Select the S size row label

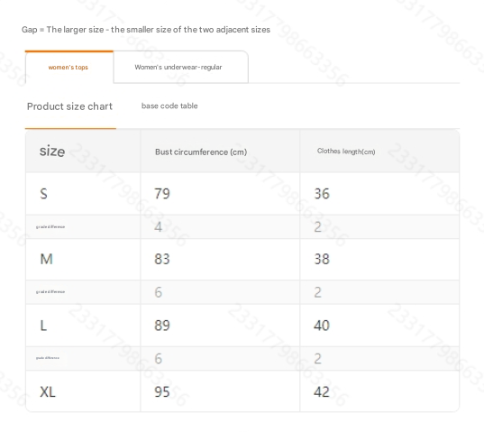click(x=43, y=194)
